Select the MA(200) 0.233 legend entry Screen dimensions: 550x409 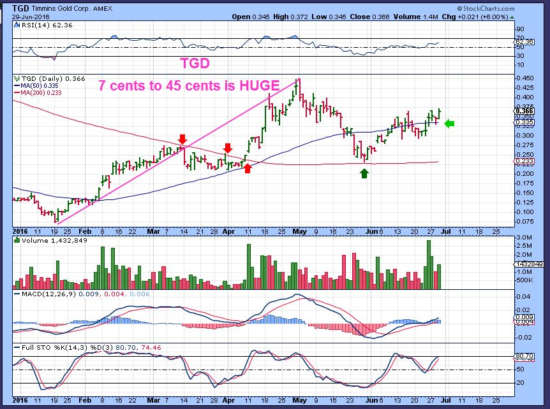point(38,93)
